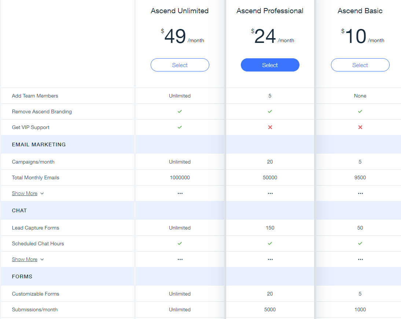Click the Total Monthly Emails row label
This screenshot has width=401, height=319.
click(36, 177)
